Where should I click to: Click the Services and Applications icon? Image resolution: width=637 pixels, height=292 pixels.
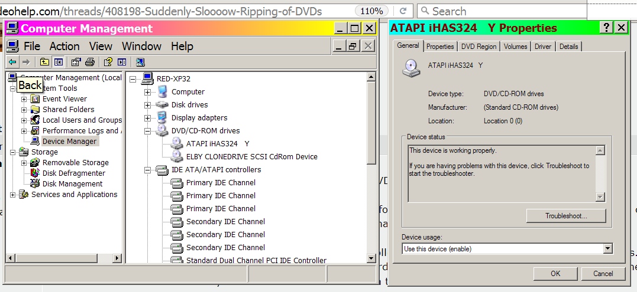point(24,195)
